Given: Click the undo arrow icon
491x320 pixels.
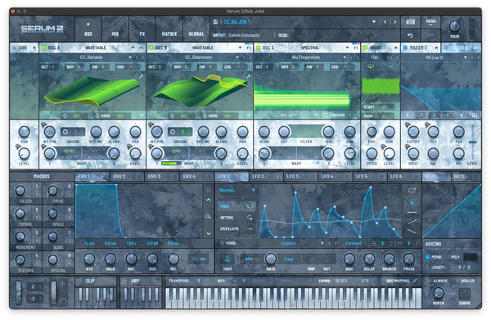Looking at the screenshot, I should [410, 35].
